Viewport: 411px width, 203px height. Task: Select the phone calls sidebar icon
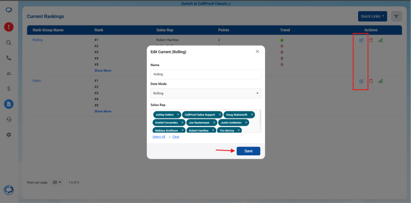pyautogui.click(x=9, y=58)
